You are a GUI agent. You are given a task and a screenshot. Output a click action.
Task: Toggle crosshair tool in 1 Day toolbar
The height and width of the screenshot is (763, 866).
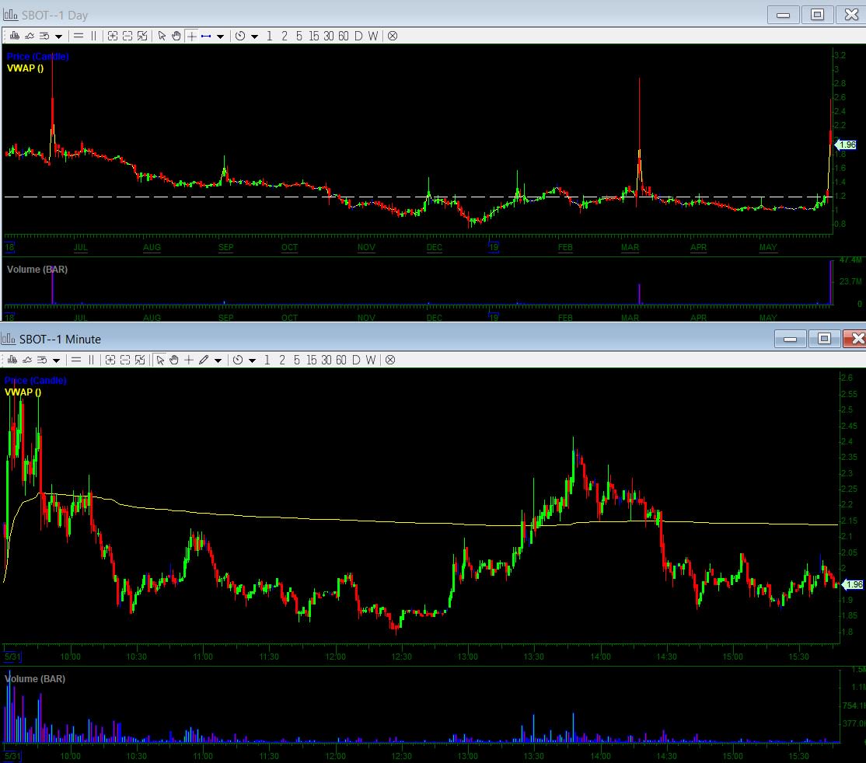[191, 36]
